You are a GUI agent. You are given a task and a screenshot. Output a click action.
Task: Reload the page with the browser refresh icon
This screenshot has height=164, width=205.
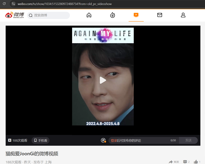(x=4, y=4)
